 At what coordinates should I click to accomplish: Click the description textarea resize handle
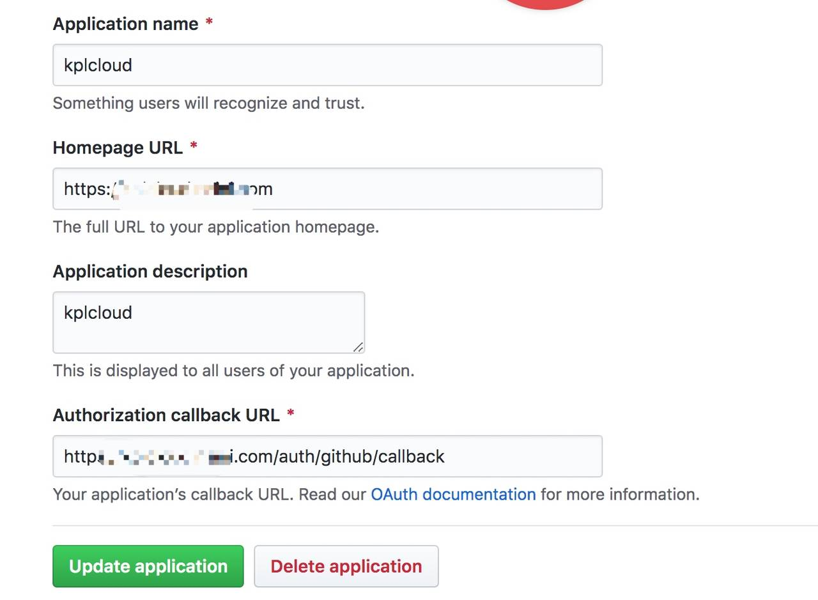tap(359, 347)
